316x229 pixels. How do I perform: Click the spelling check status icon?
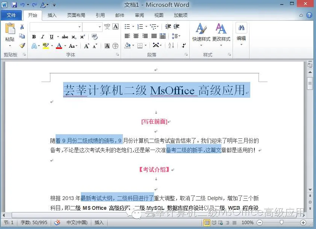tap(57, 222)
